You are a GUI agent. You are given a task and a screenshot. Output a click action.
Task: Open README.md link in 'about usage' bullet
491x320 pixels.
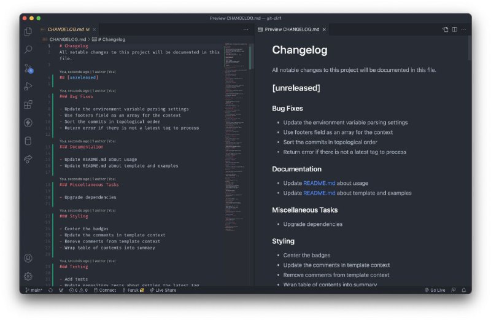[319, 183]
